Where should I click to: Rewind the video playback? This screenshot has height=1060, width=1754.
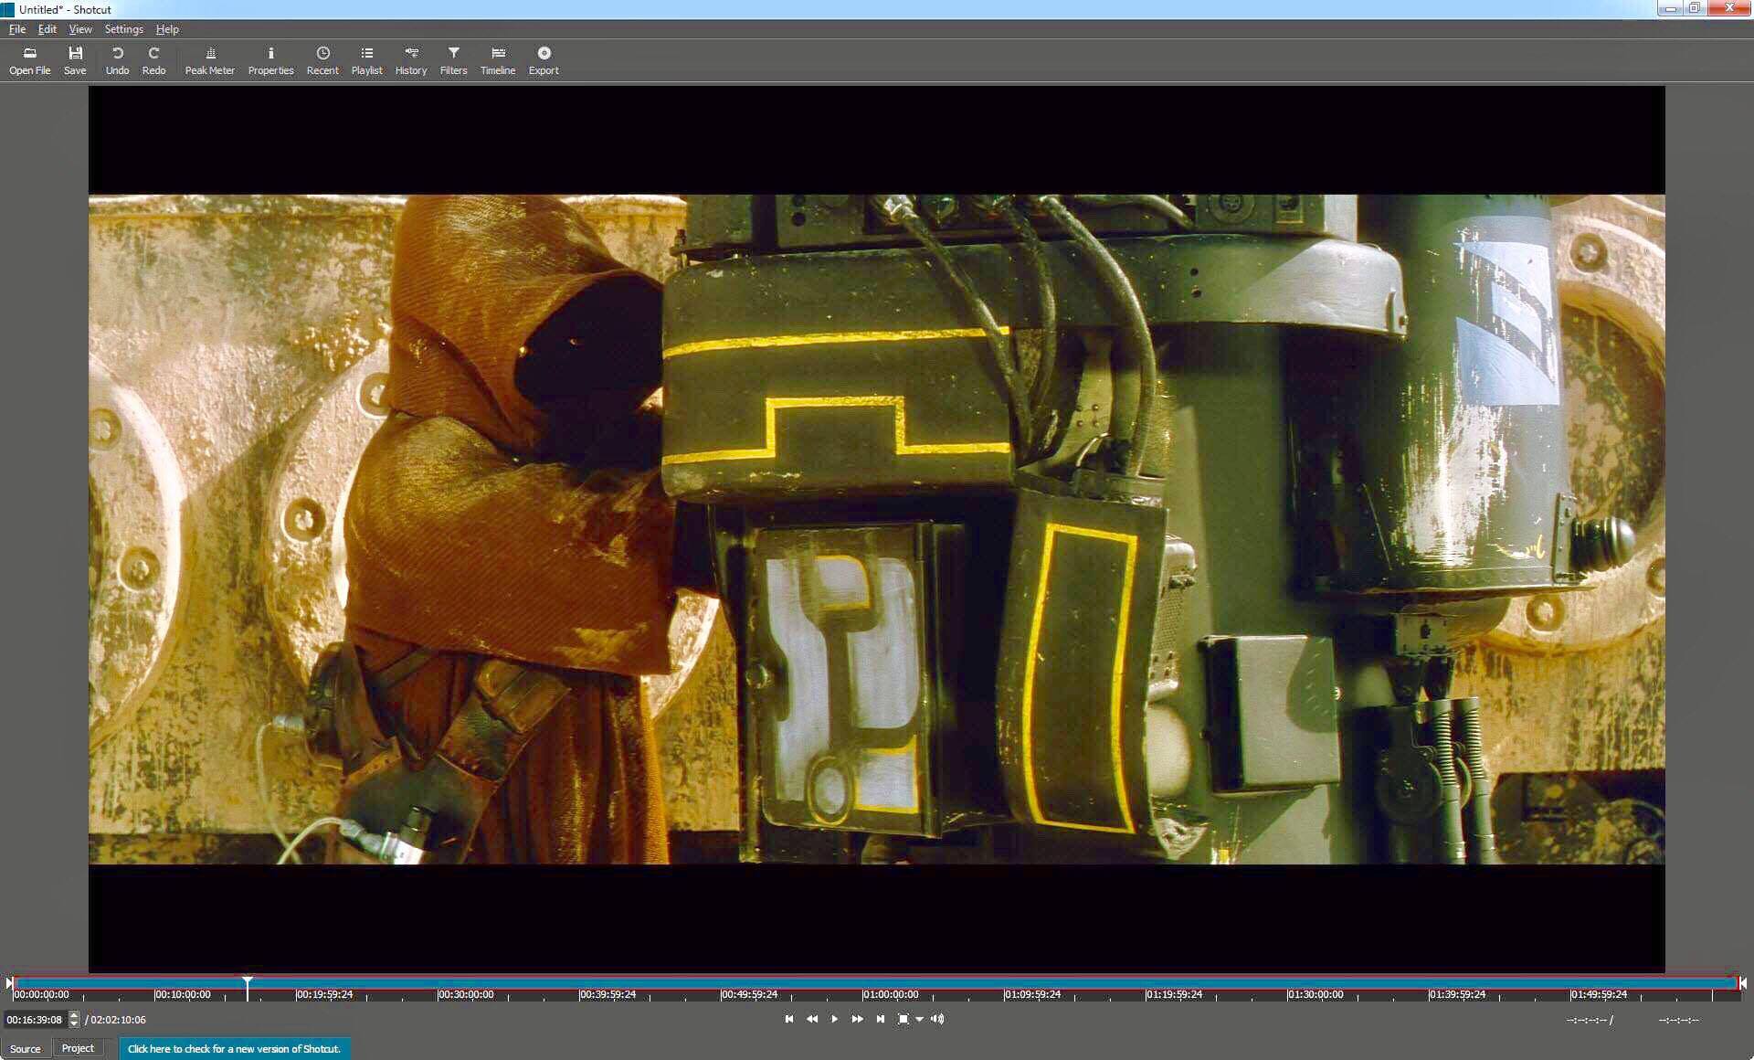point(812,1019)
